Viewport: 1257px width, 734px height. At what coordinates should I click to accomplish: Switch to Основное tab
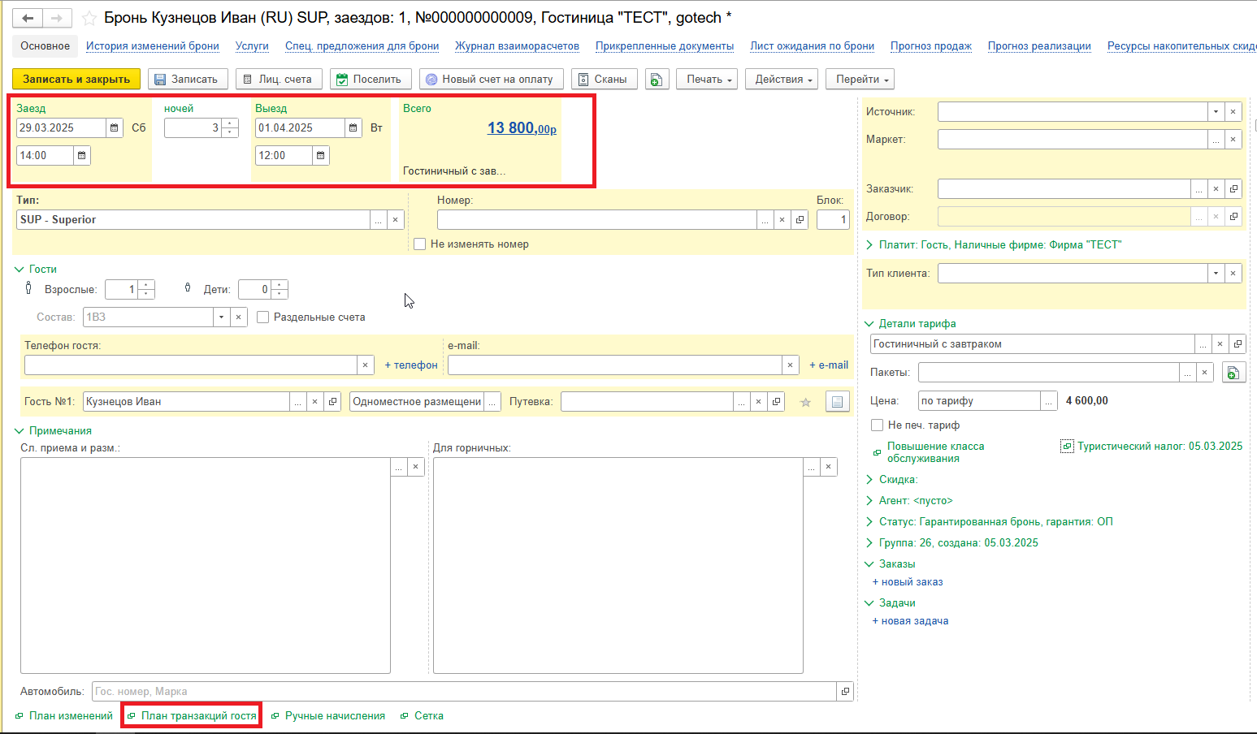click(46, 45)
